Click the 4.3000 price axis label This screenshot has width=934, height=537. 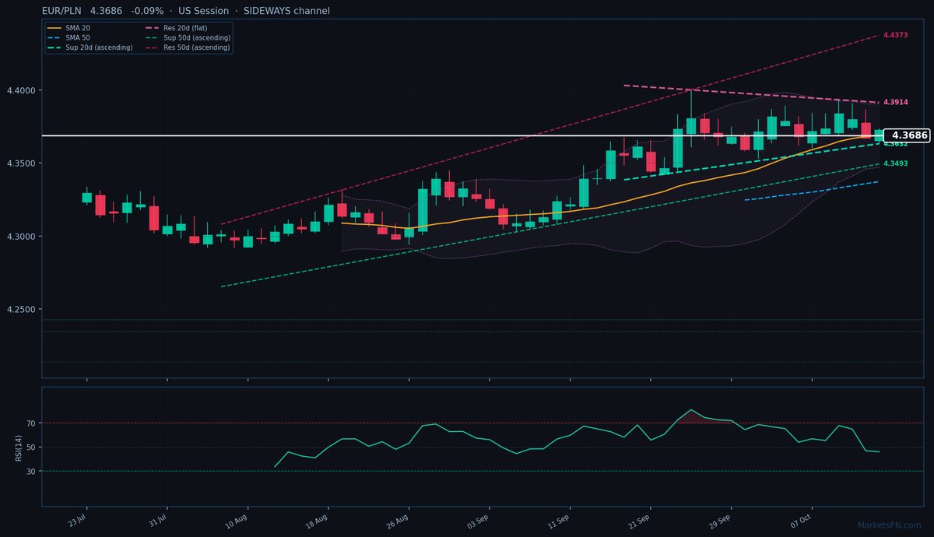tap(20, 237)
